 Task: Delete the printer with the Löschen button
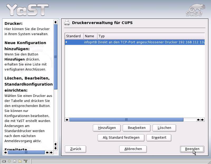click(164, 128)
